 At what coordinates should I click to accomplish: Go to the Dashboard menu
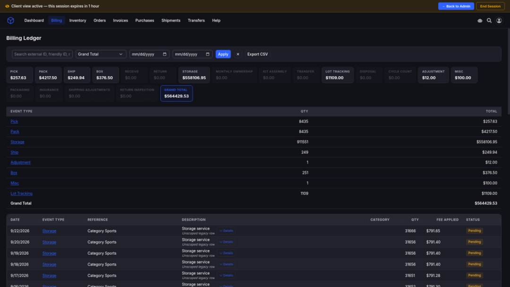34,20
